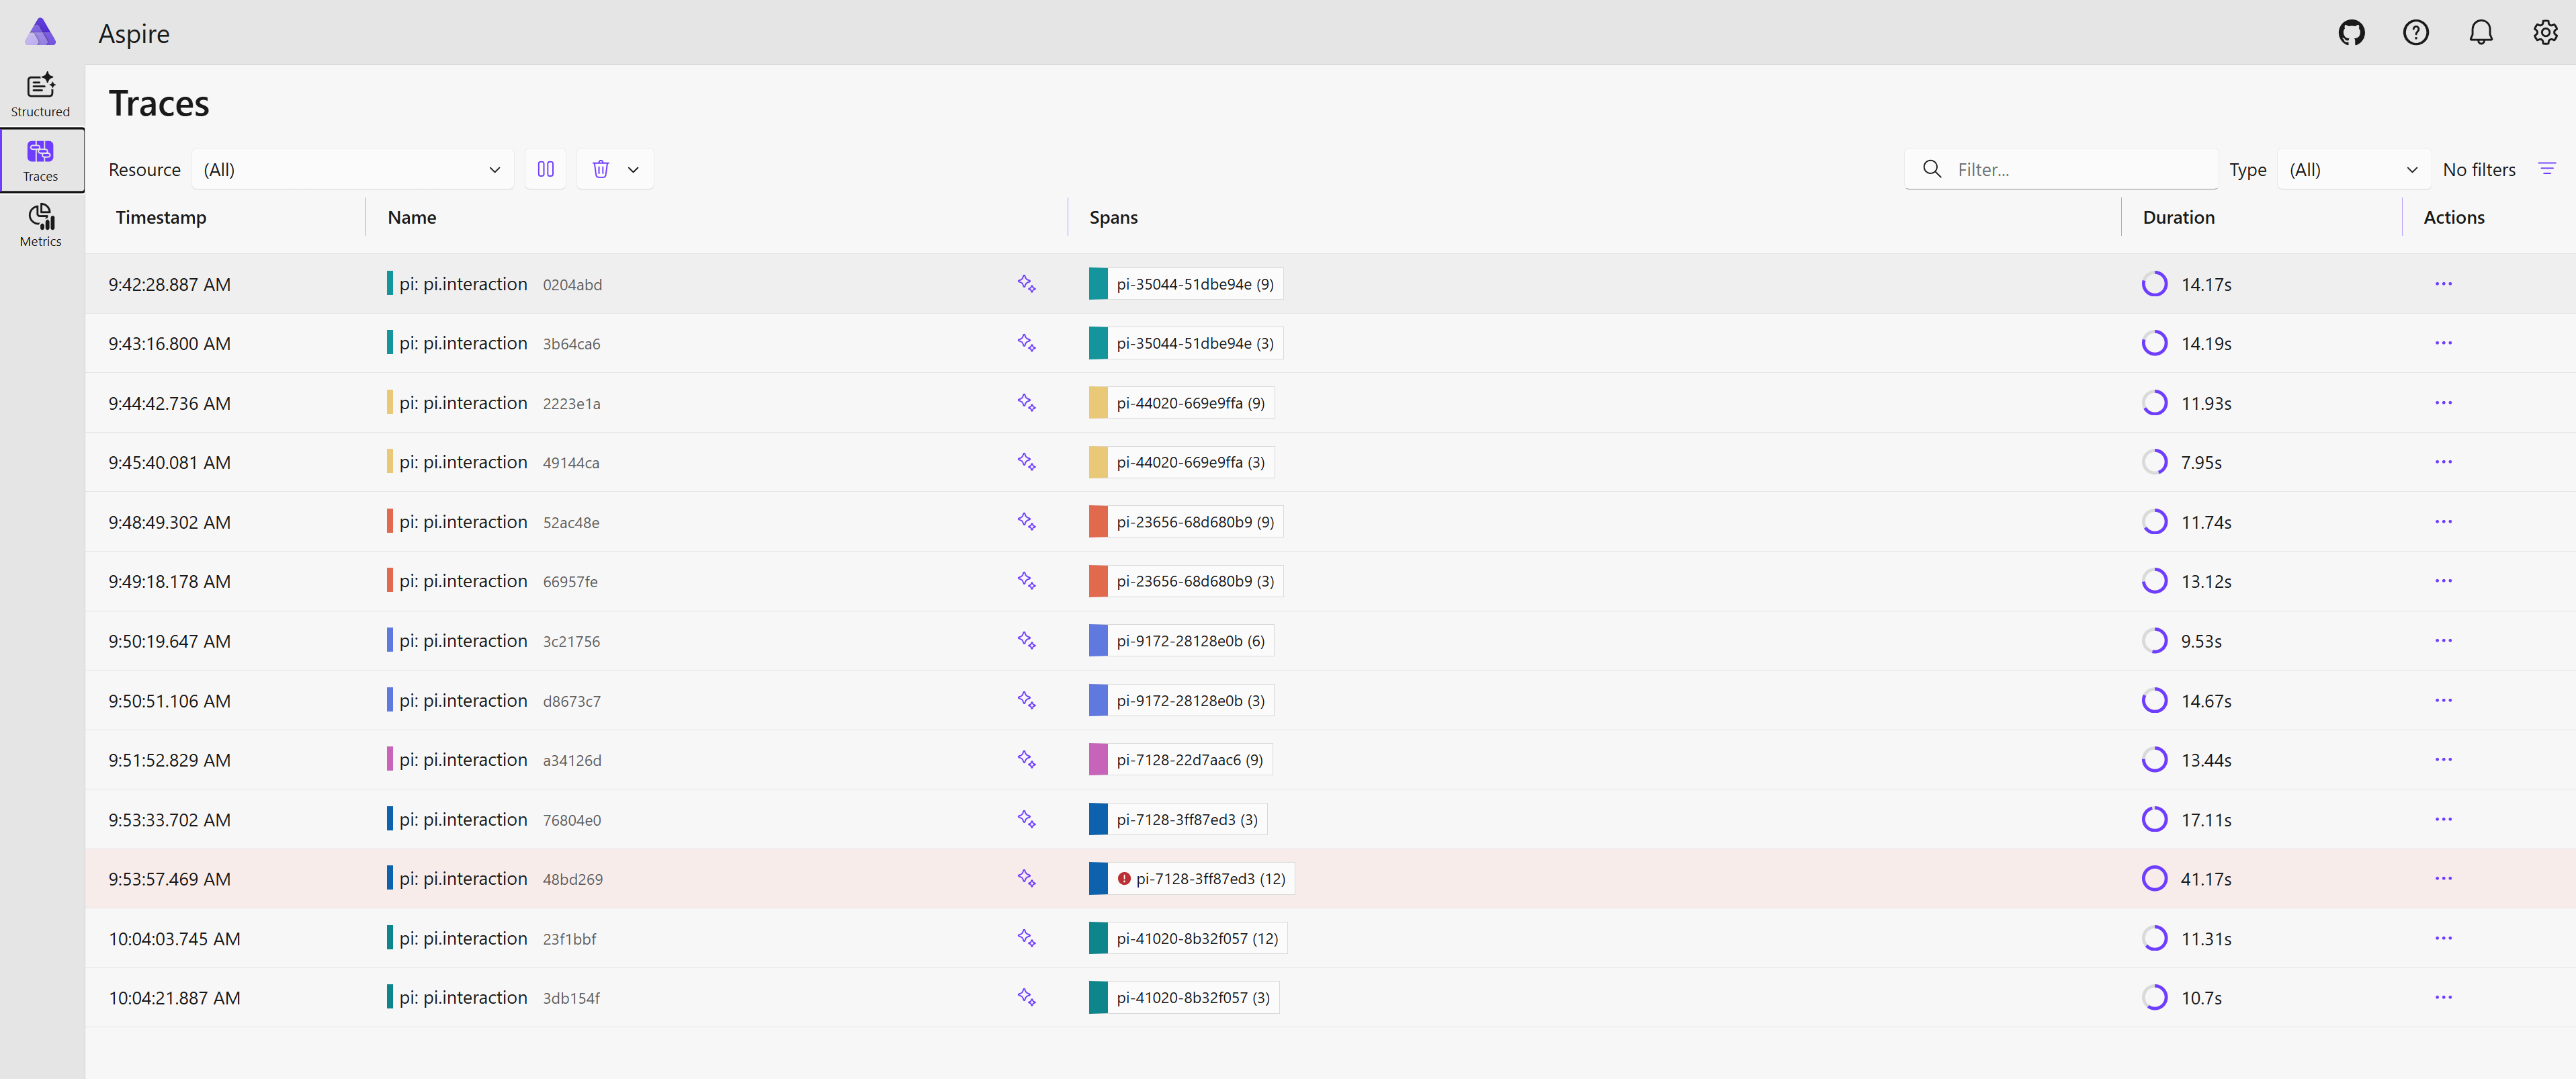Screen dimensions: 2576x1079
Task: Open actions menu for trace 3db154f
Action: point(2443,998)
